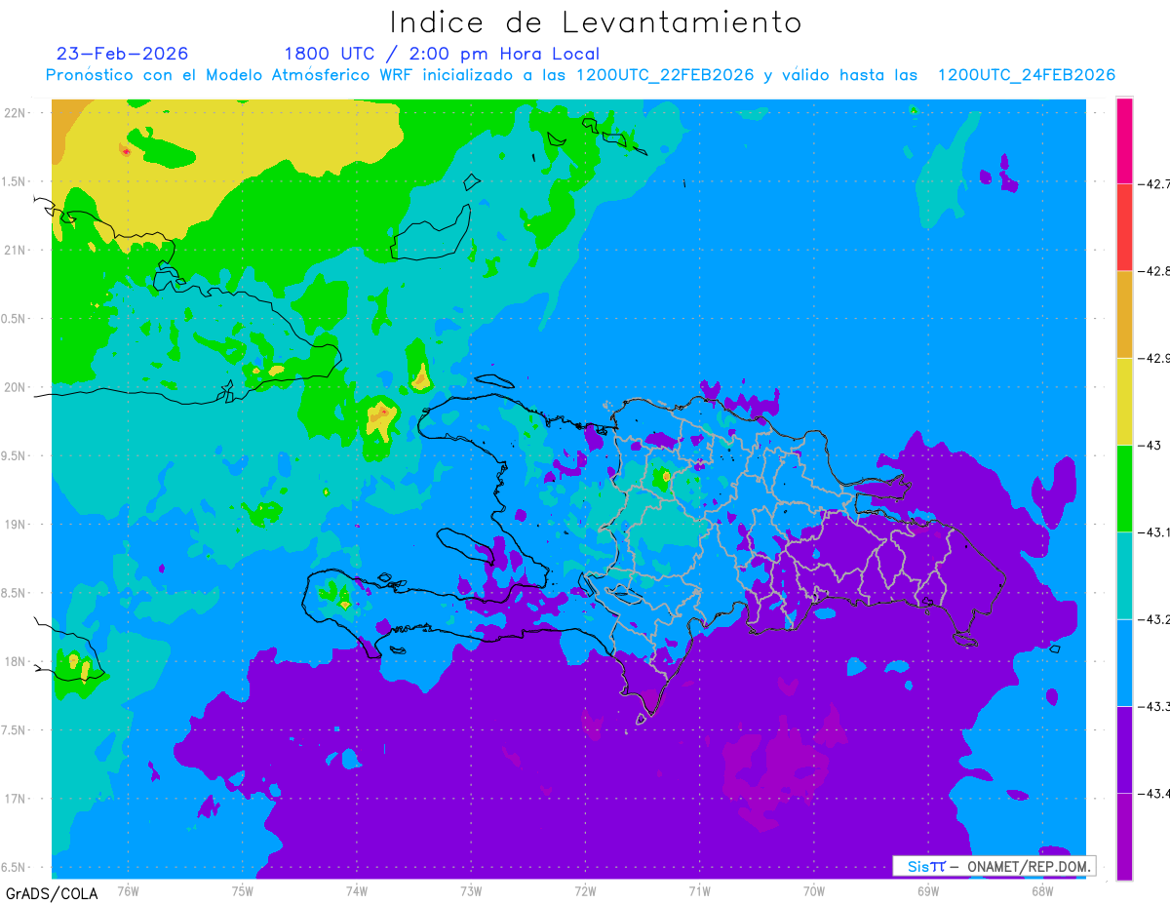The height and width of the screenshot is (904, 1170).
Task: Click the violet legend swatch below -43.4
Action: (x=1124, y=837)
